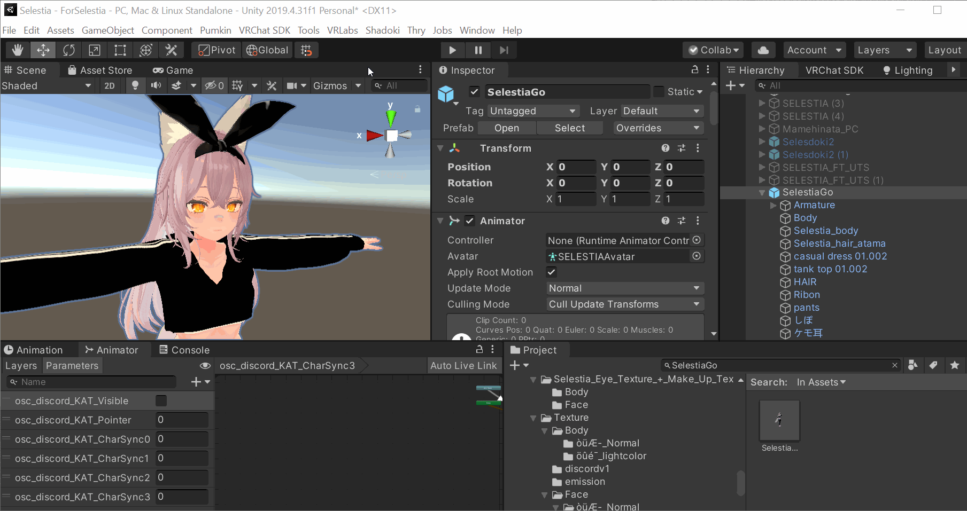Save the Project search as favorite
The height and width of the screenshot is (511, 967).
[955, 365]
